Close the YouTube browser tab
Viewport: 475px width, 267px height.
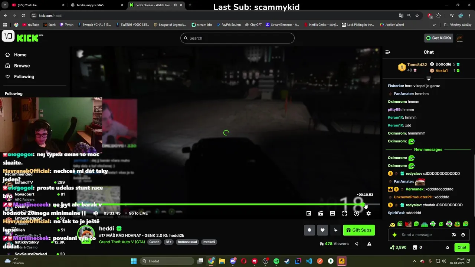[x=63, y=5]
